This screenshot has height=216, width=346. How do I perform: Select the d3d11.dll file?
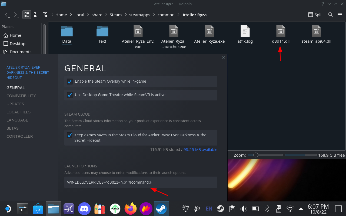coord(281,34)
